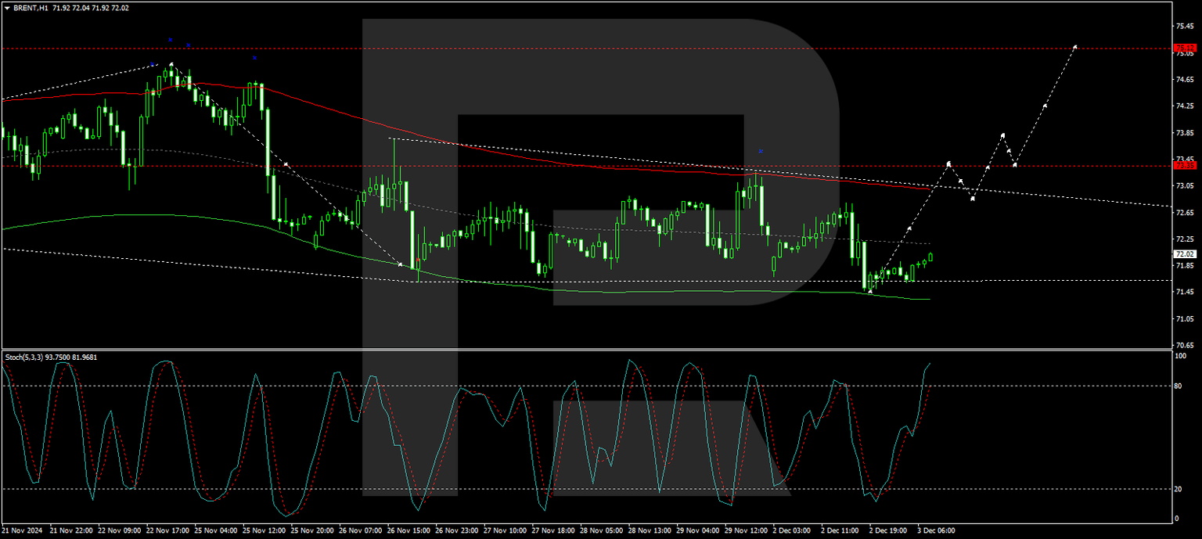Click the 25 Nov 20:00 time label
This screenshot has height=539, width=1202.
point(312,530)
